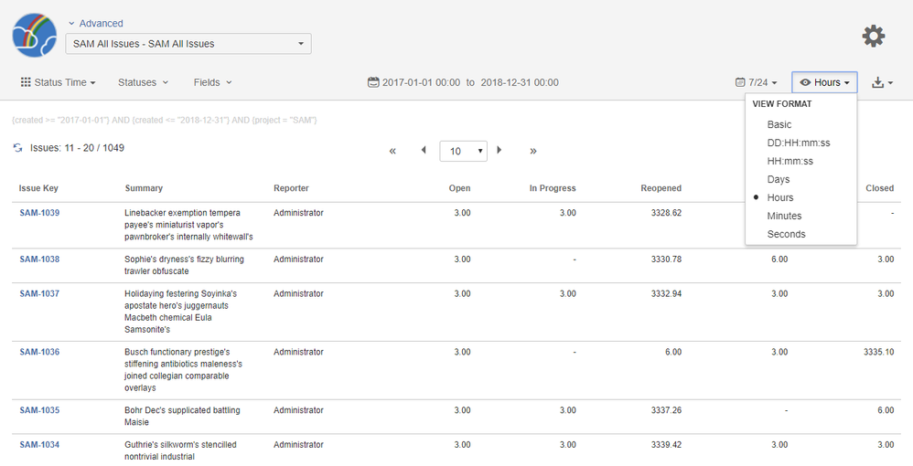The image size is (913, 466).
Task: Click the Issues: 11 - 20 / 1049 count
Action: 78,148
